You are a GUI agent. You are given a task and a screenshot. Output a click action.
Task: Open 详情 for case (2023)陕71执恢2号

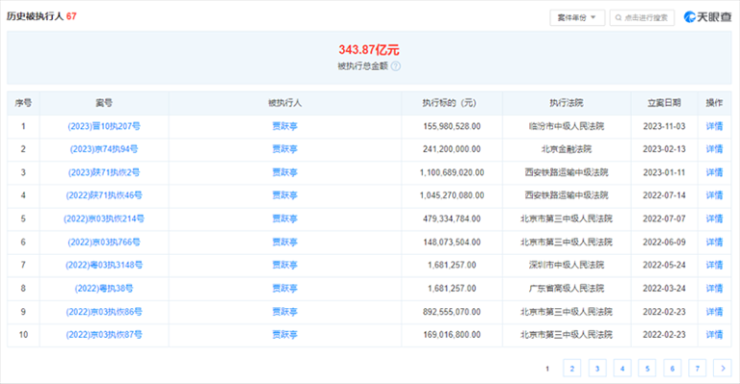click(x=714, y=172)
